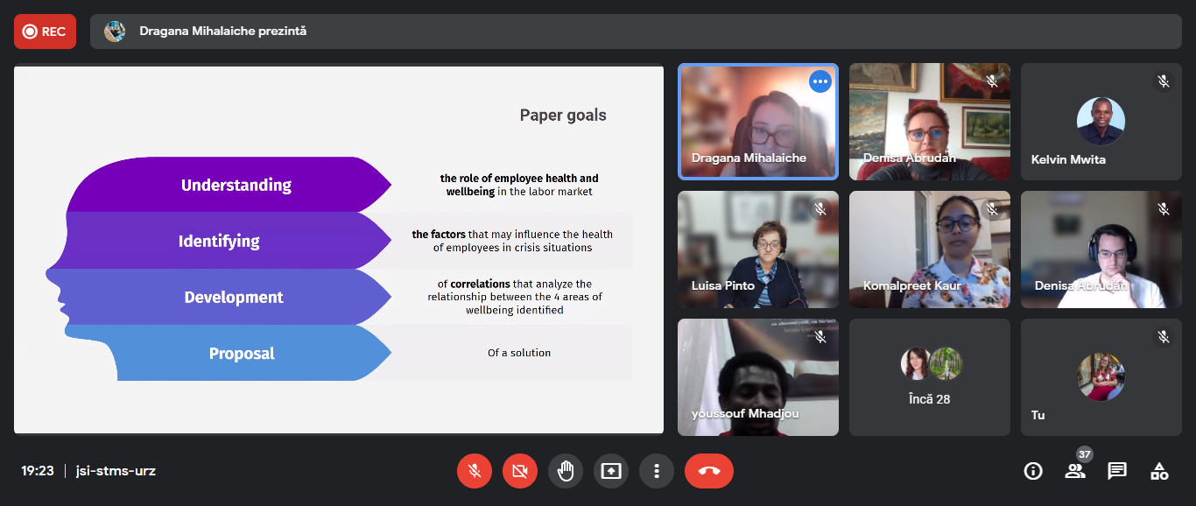This screenshot has width=1196, height=506.
Task: Select the Dragana Mihalaiche video tile
Action: click(758, 121)
